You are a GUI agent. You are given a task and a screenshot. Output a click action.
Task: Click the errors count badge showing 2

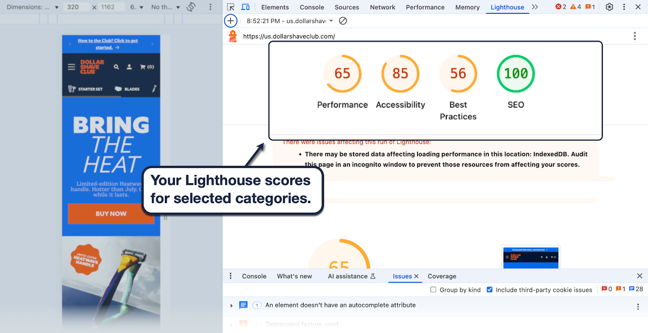tap(561, 7)
